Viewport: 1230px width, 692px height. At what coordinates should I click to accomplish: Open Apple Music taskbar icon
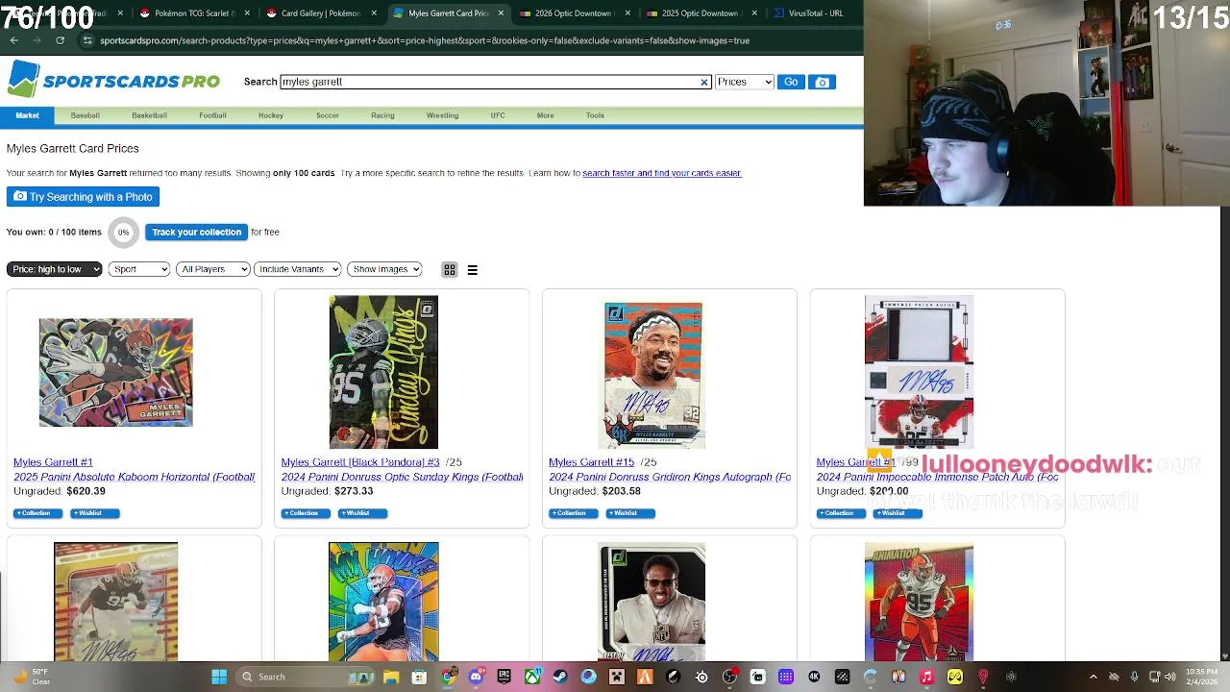click(926, 677)
